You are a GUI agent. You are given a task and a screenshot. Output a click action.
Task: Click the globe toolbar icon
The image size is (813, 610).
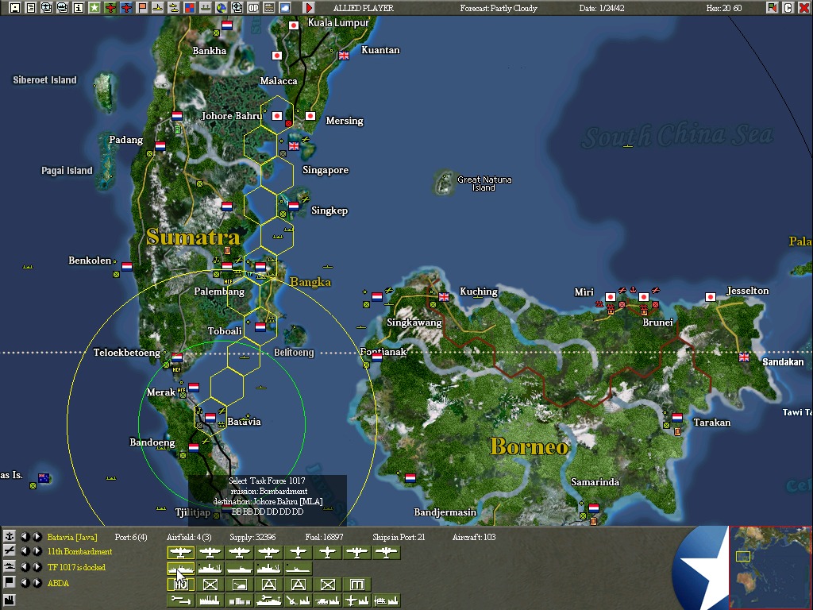[222, 8]
